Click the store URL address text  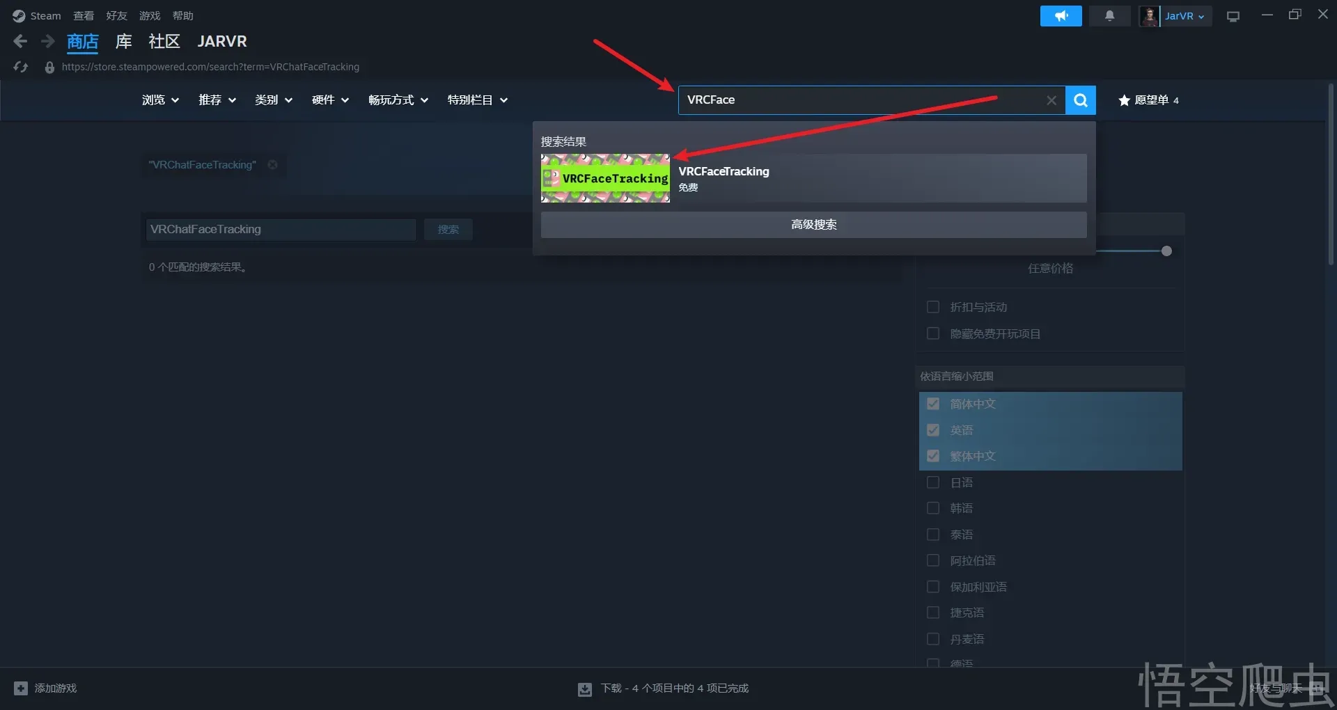[x=210, y=67]
